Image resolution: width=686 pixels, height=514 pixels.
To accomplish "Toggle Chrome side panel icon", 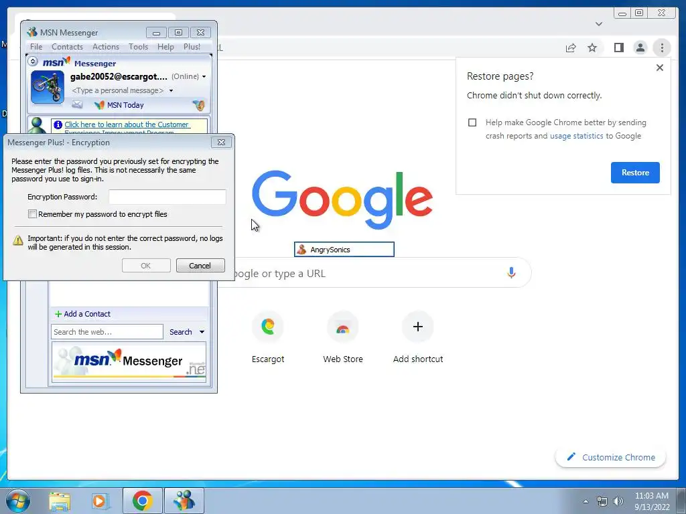I will coord(618,48).
